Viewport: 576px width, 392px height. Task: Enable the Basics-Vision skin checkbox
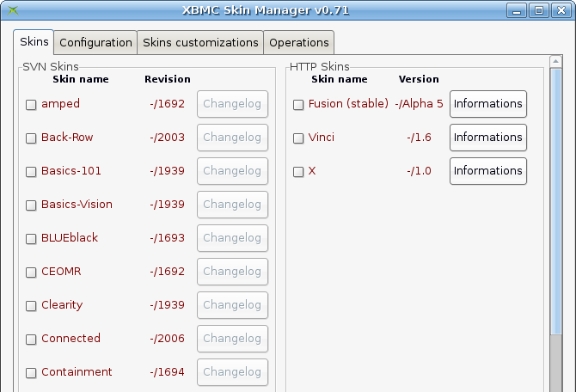tap(31, 205)
